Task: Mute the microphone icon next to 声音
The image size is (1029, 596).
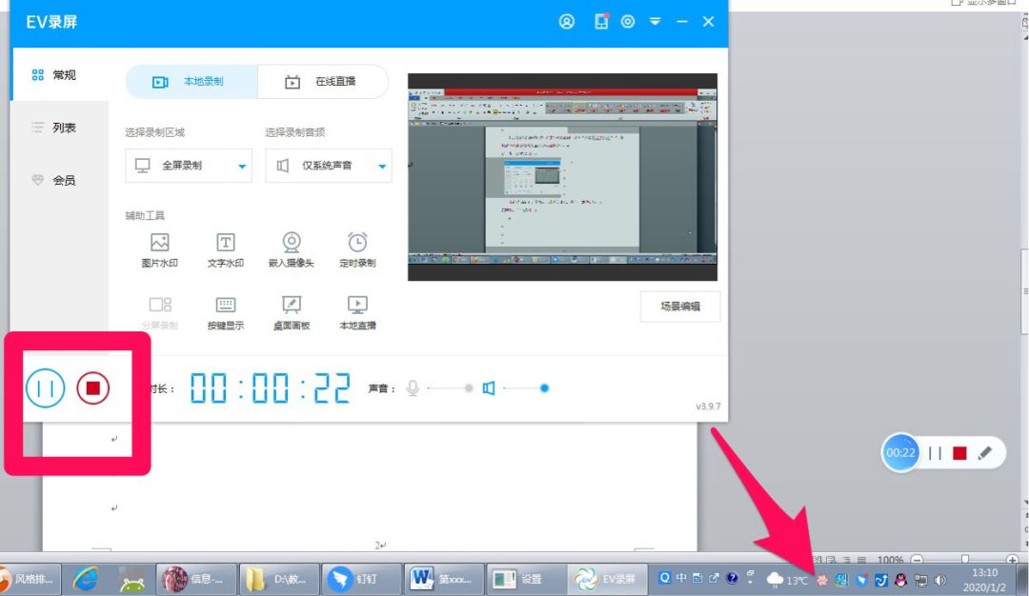Action: (413, 388)
